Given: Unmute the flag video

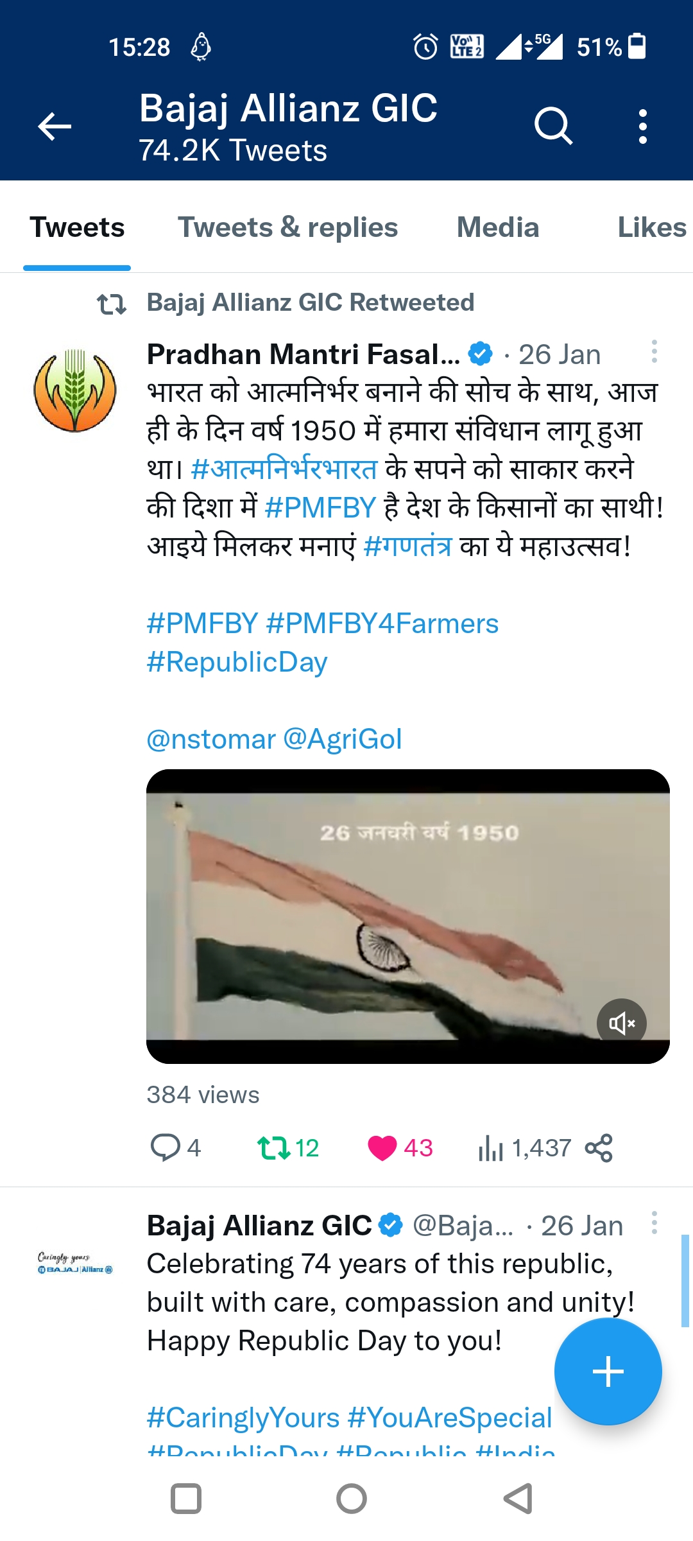Looking at the screenshot, I should 621,1023.
